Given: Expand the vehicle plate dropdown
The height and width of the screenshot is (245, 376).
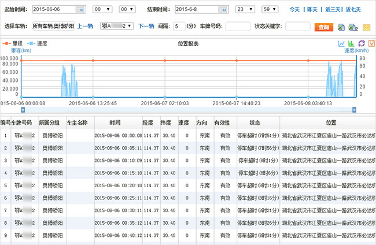Looking at the screenshot, I should coord(116,26).
